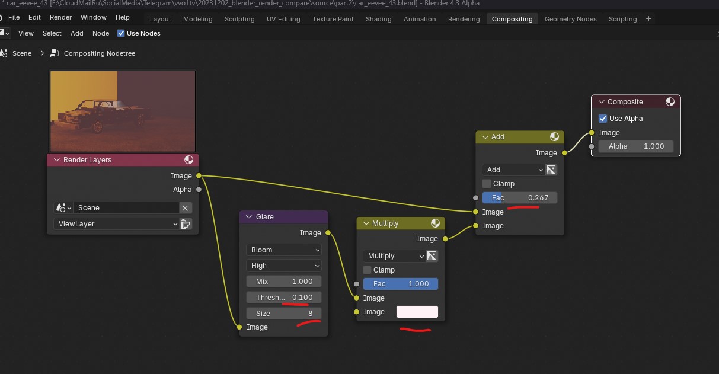The image size is (719, 374).
Task: Collapse the Composite node
Action: tap(601, 102)
